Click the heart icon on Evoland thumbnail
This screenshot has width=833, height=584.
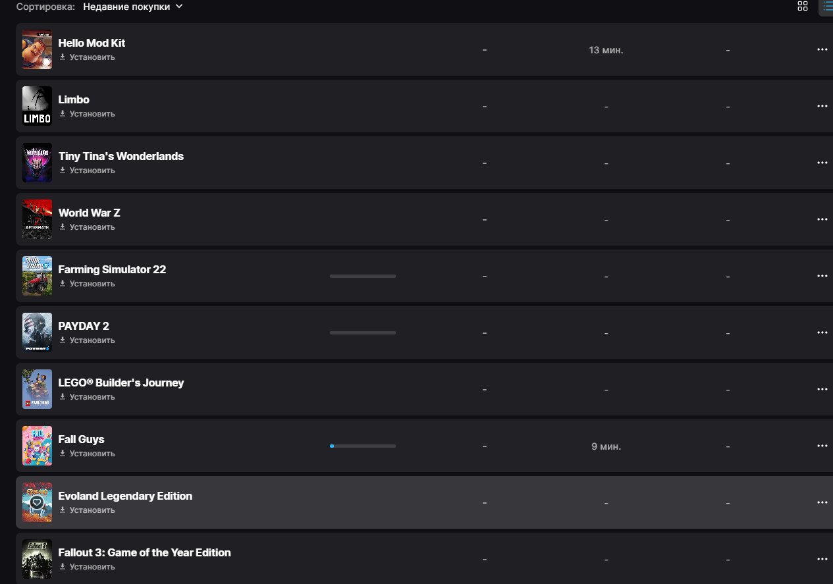click(37, 502)
